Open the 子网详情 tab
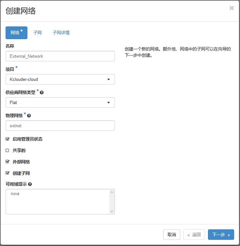This screenshot has height=246, width=240. pyautogui.click(x=61, y=33)
